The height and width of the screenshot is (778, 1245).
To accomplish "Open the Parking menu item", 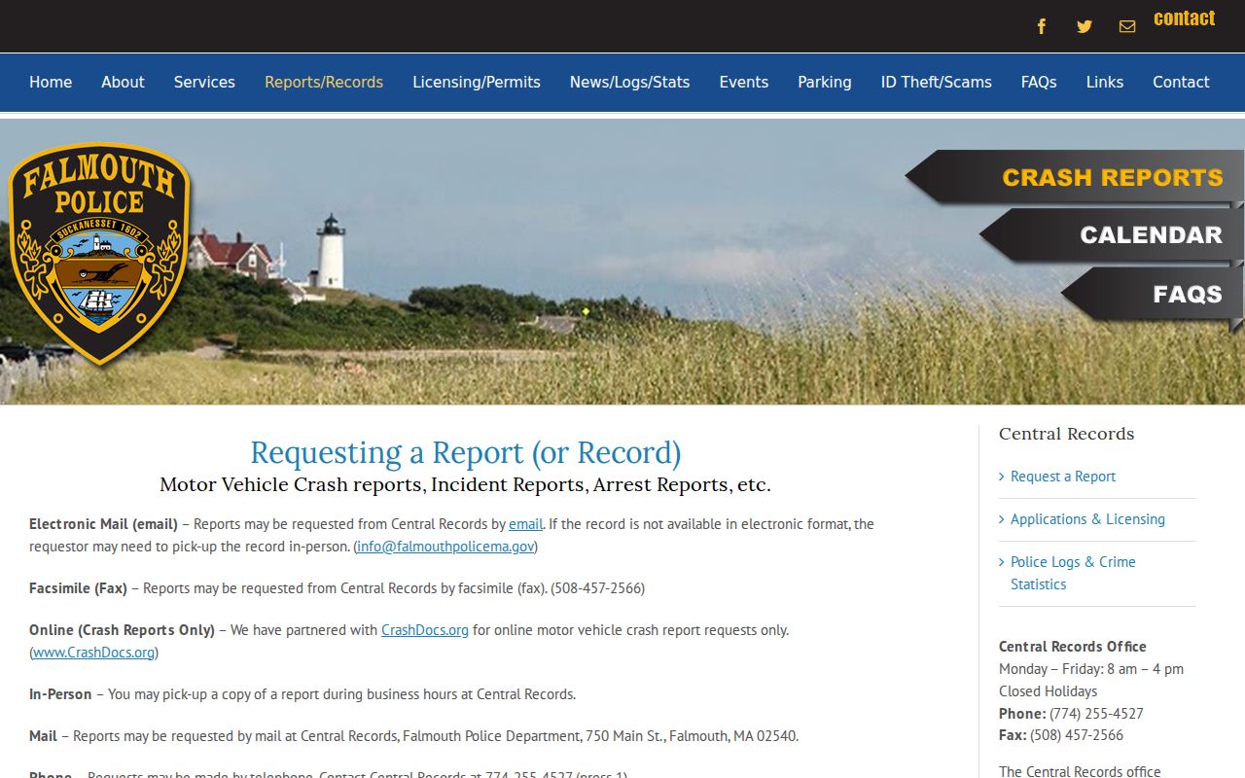I will [825, 83].
